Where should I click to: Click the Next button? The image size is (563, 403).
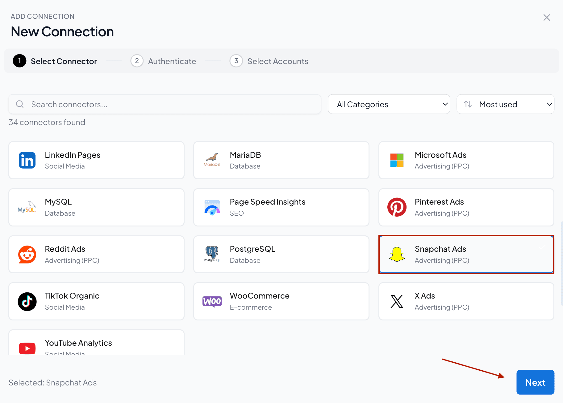(x=536, y=382)
